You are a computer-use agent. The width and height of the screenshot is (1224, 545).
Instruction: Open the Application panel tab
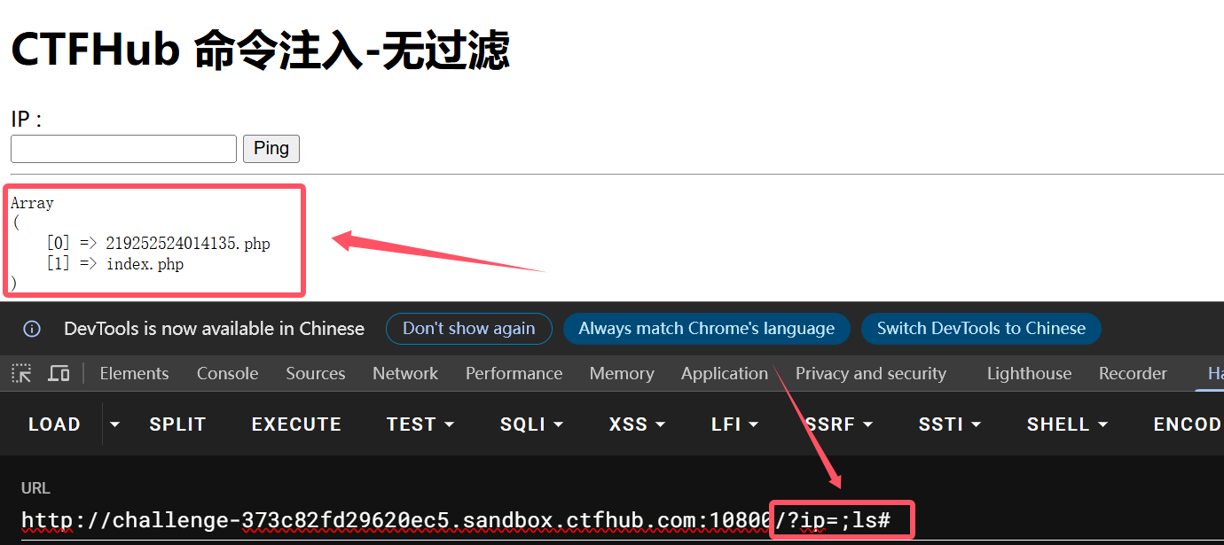coord(724,373)
